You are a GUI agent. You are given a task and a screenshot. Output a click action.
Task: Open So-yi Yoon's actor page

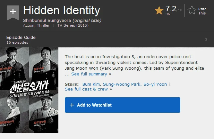point(155,84)
